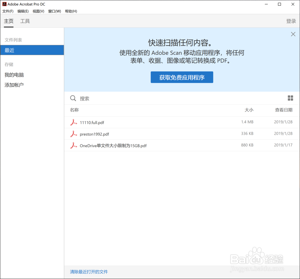Sort files by the 名称 column
The width and height of the screenshot is (300, 279).
tap(74, 110)
